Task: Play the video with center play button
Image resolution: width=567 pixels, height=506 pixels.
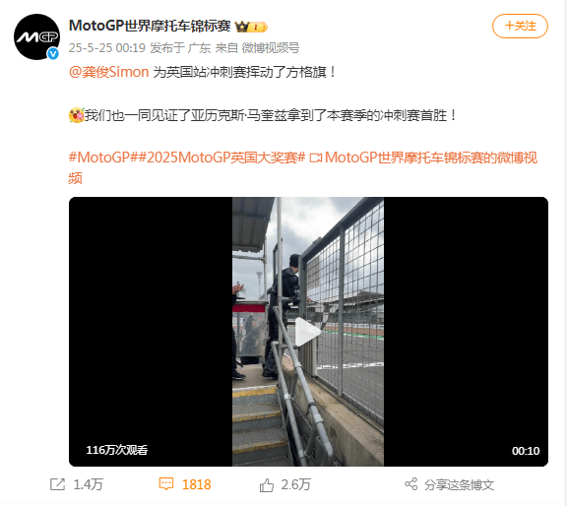Action: pos(308,332)
